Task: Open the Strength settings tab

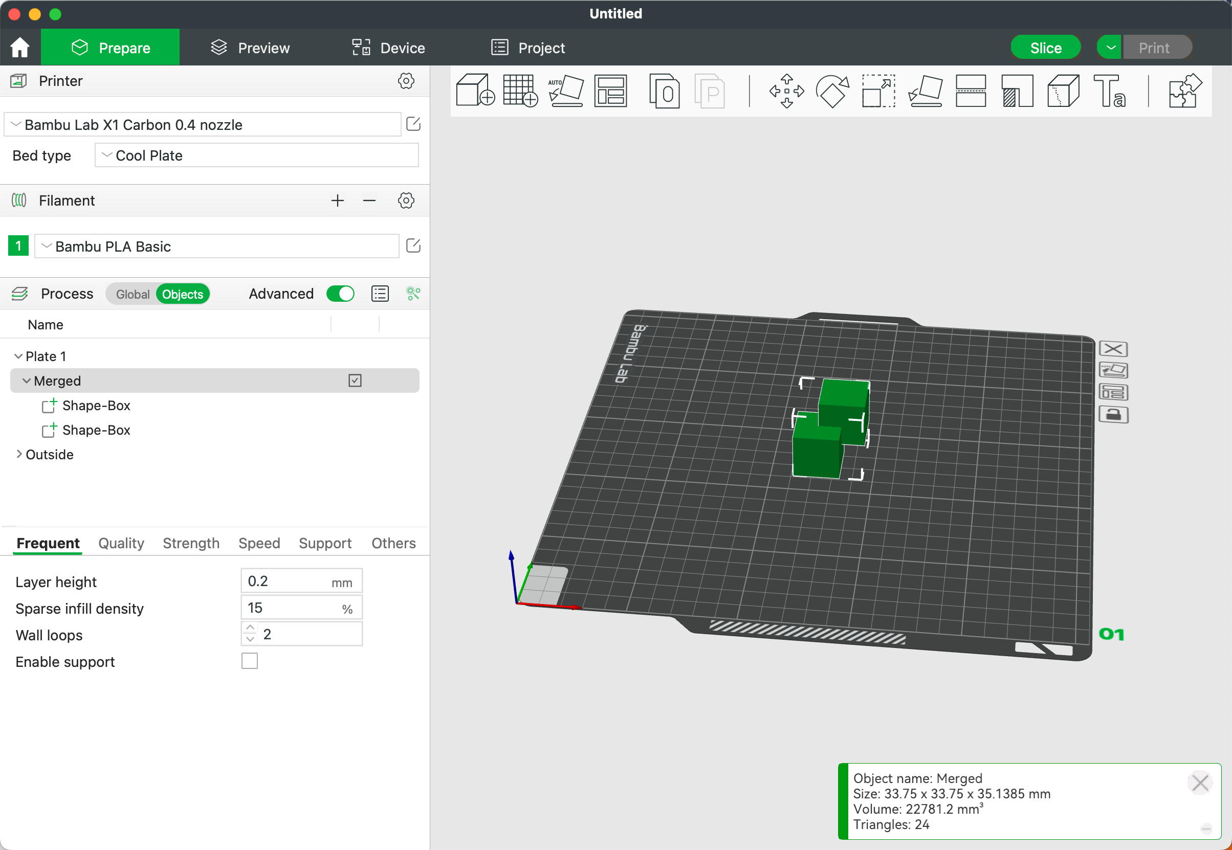Action: (191, 543)
